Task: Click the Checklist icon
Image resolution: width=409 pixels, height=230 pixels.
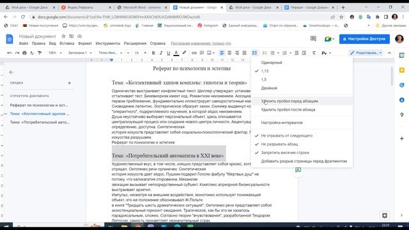Action: click(265, 53)
